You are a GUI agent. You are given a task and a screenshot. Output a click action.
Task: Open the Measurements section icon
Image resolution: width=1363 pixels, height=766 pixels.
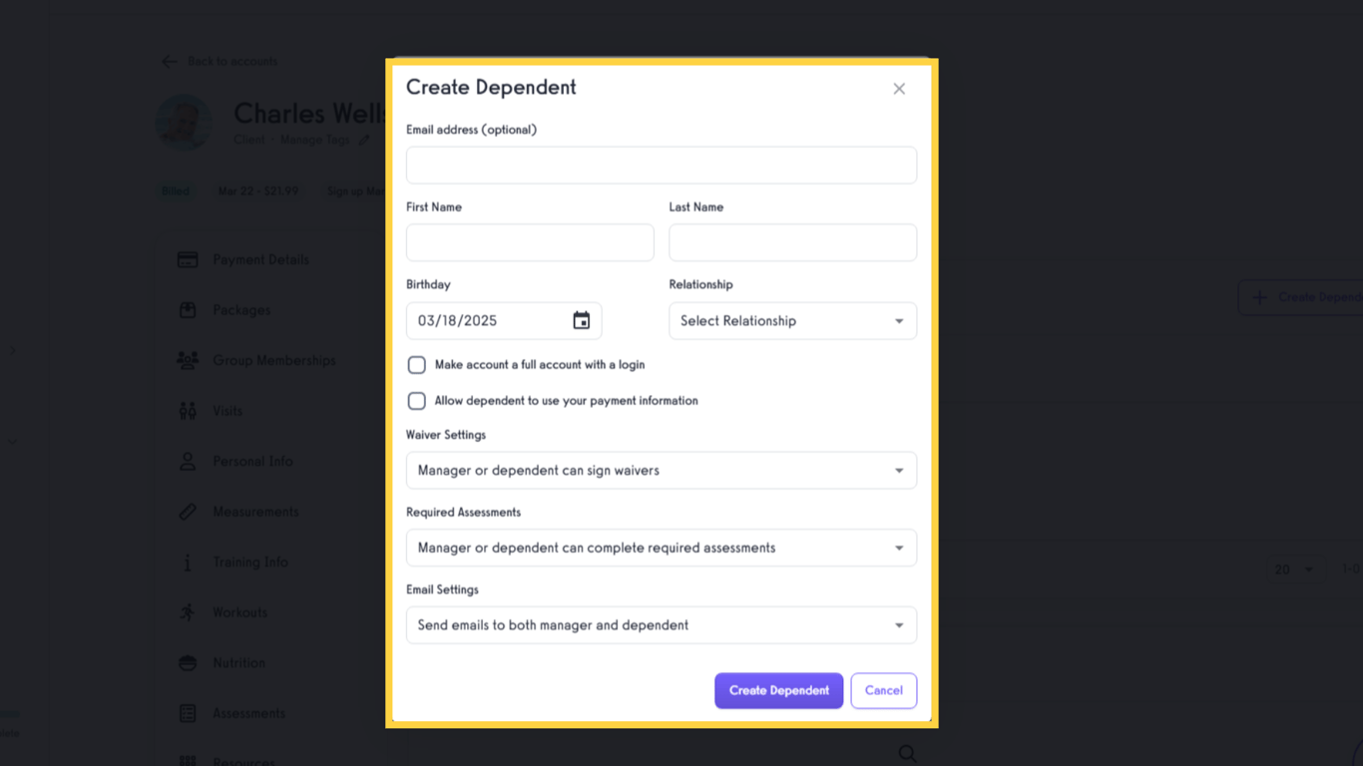point(187,511)
